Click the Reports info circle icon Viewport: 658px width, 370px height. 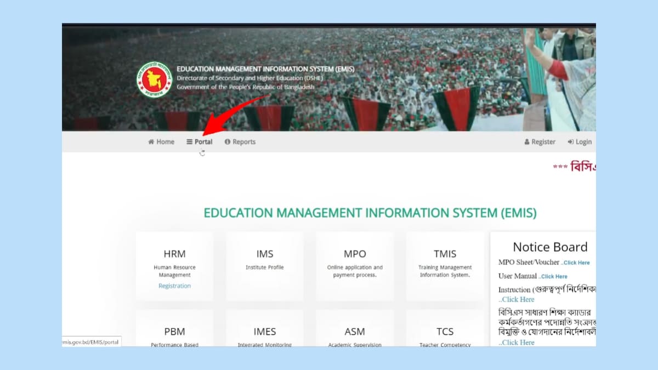(x=227, y=142)
